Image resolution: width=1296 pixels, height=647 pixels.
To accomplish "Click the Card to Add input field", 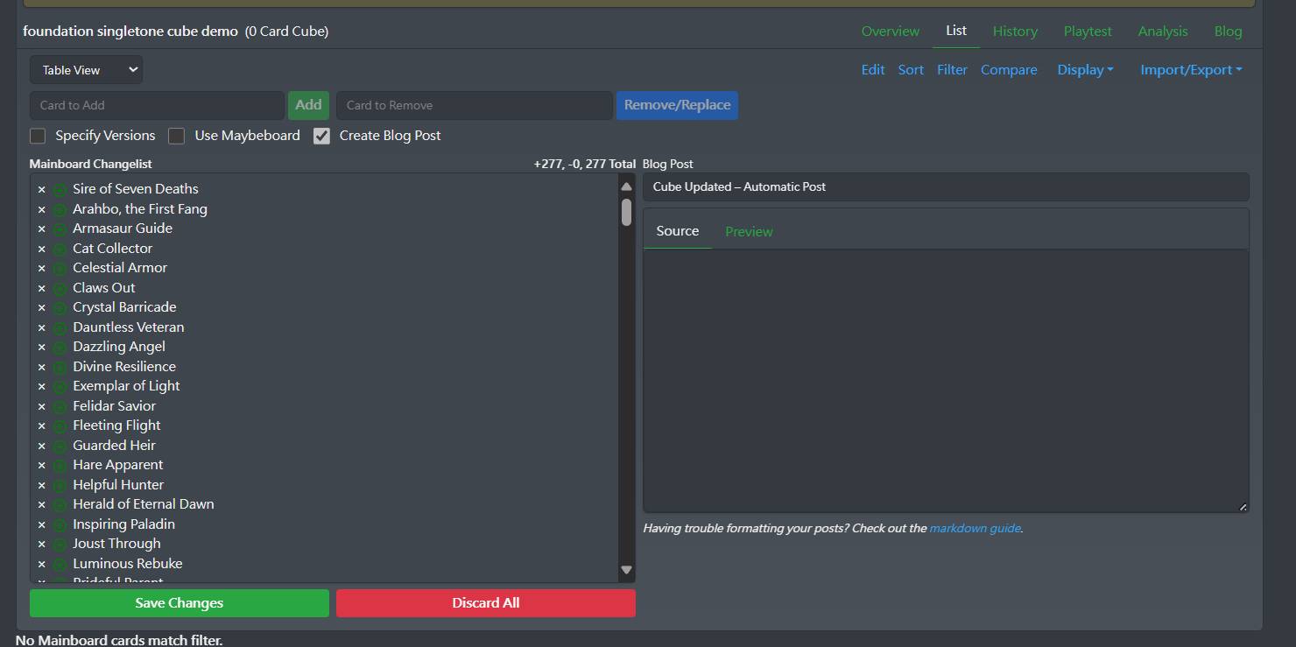I will [157, 105].
